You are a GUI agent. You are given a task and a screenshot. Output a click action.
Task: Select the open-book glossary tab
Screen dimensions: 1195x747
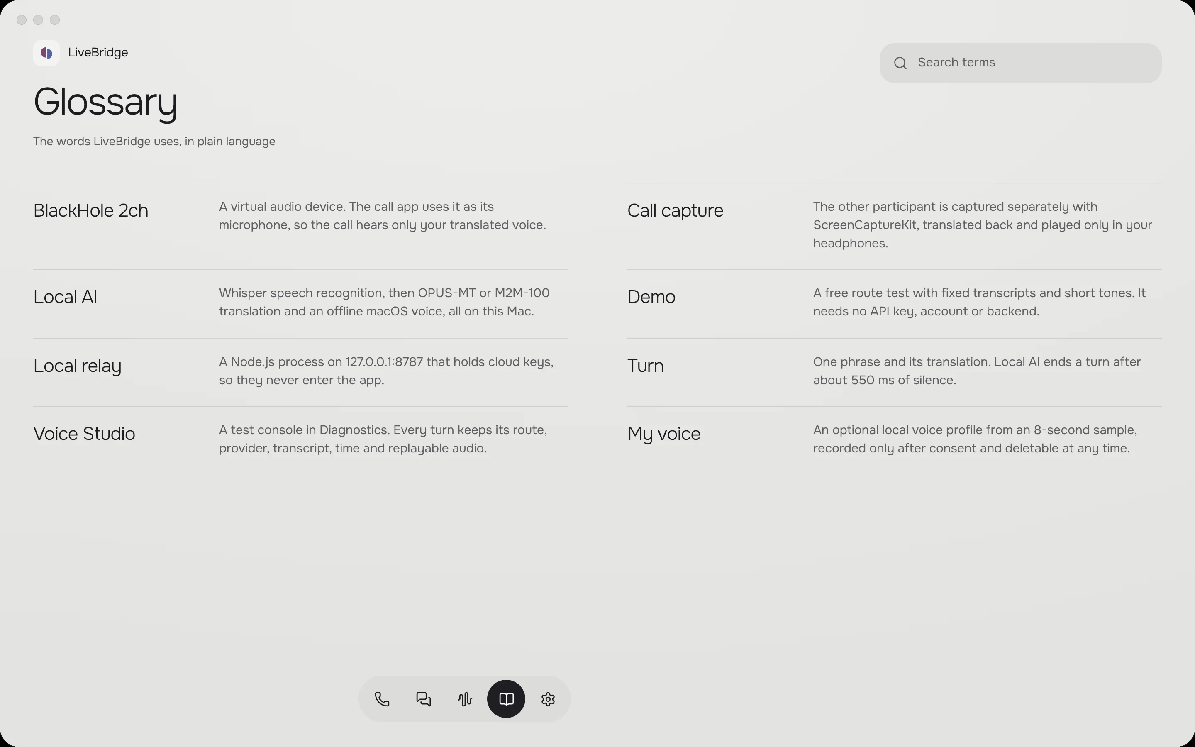coord(506,699)
